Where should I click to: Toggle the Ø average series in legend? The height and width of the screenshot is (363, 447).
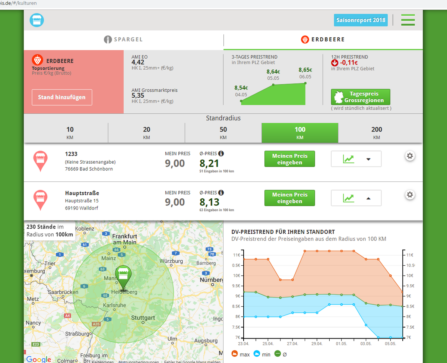click(x=280, y=354)
